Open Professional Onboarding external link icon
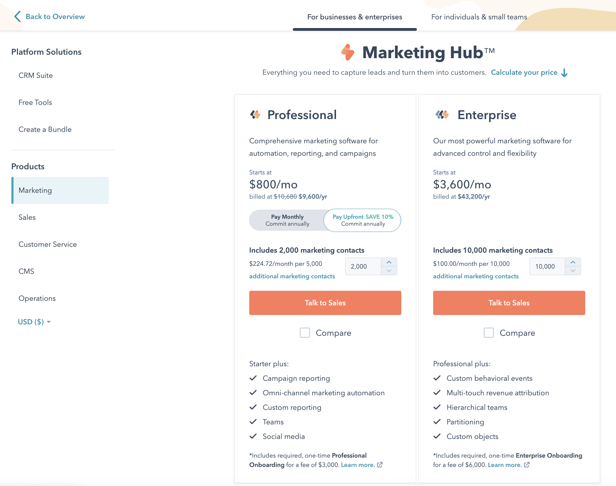616x486 pixels. click(380, 465)
